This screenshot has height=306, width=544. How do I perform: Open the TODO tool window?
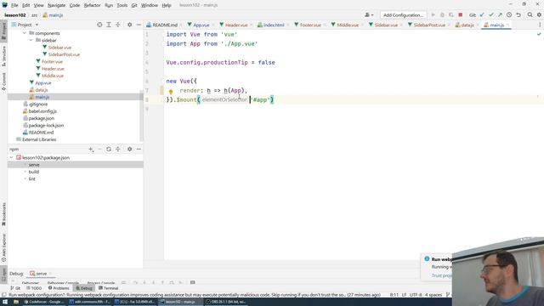(34, 288)
